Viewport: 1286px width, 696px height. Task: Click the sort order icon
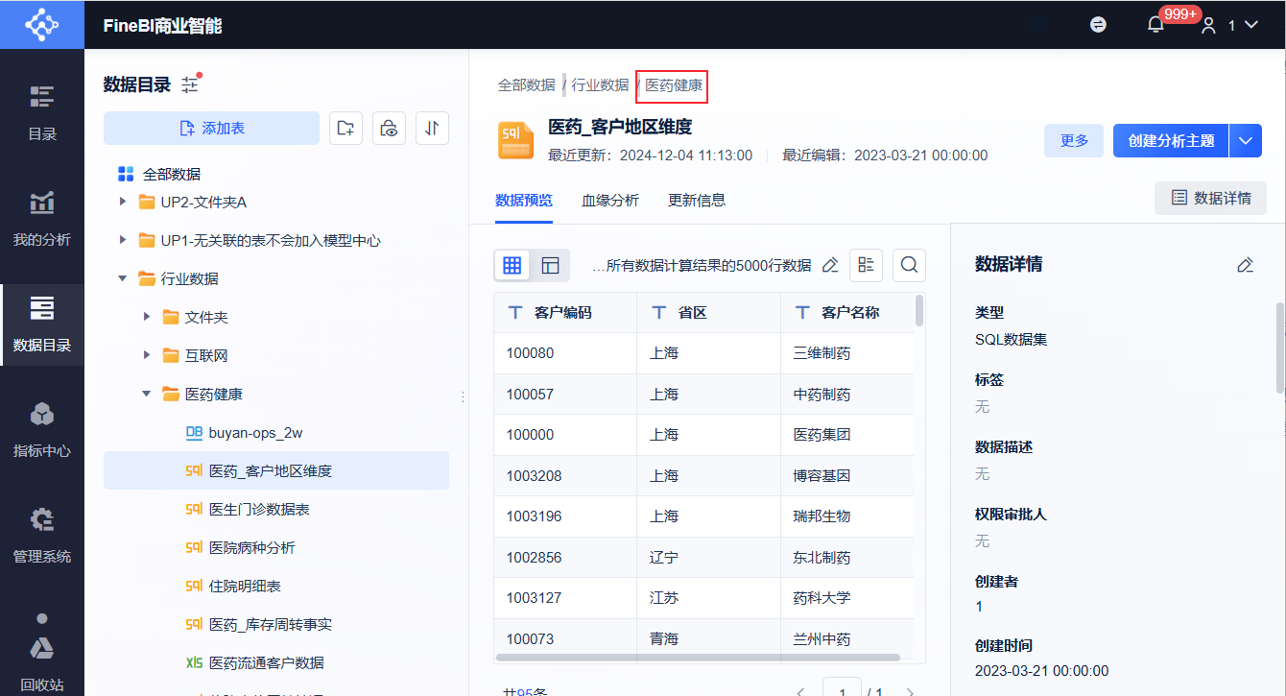433,128
